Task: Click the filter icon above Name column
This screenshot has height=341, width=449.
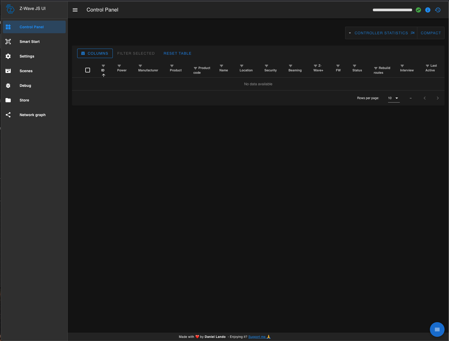Action: 221,66
